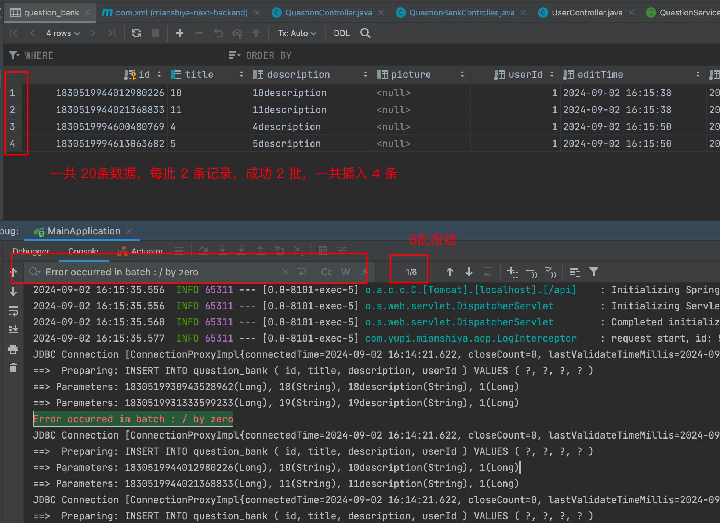Add selection for next occurrence
The image size is (720, 523).
click(x=513, y=272)
